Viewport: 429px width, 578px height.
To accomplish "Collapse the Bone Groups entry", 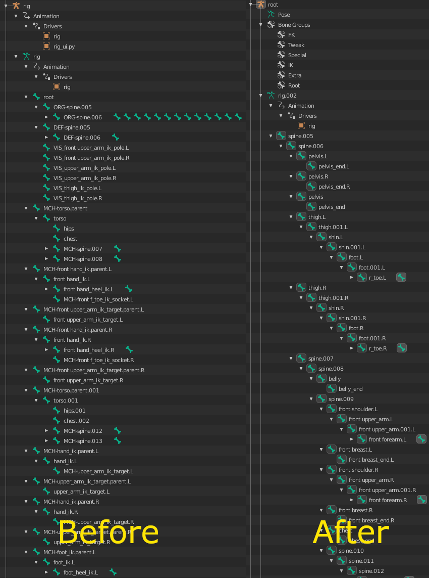I will (x=261, y=25).
